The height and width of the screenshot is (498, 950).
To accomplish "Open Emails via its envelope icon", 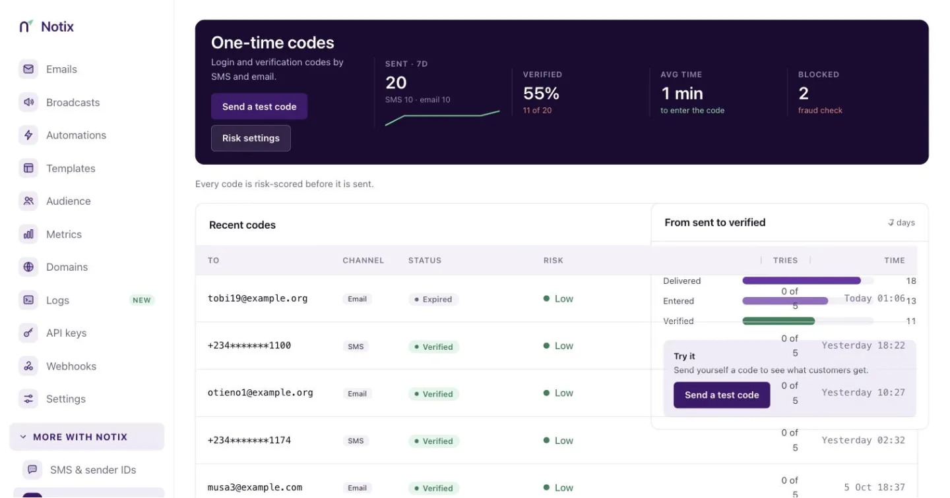I will (x=28, y=69).
